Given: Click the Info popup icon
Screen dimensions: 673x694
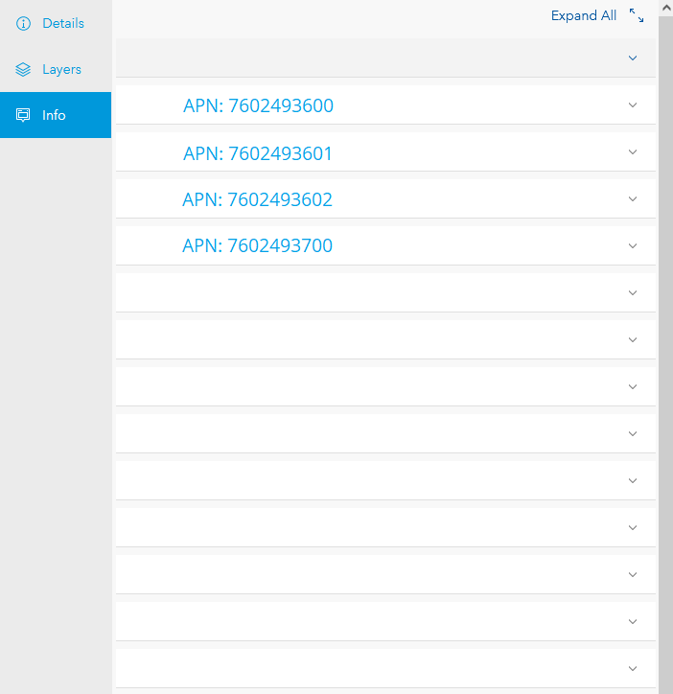Looking at the screenshot, I should point(23,115).
